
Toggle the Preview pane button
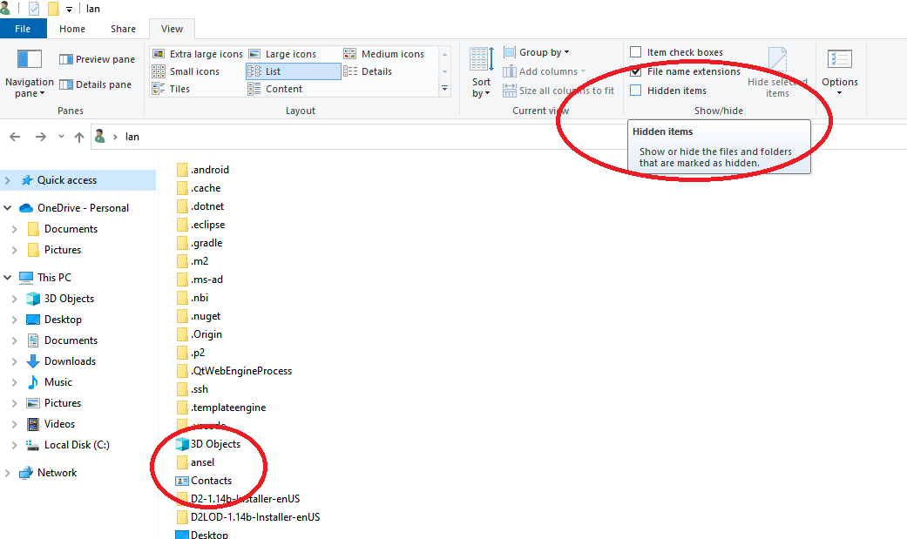click(97, 59)
